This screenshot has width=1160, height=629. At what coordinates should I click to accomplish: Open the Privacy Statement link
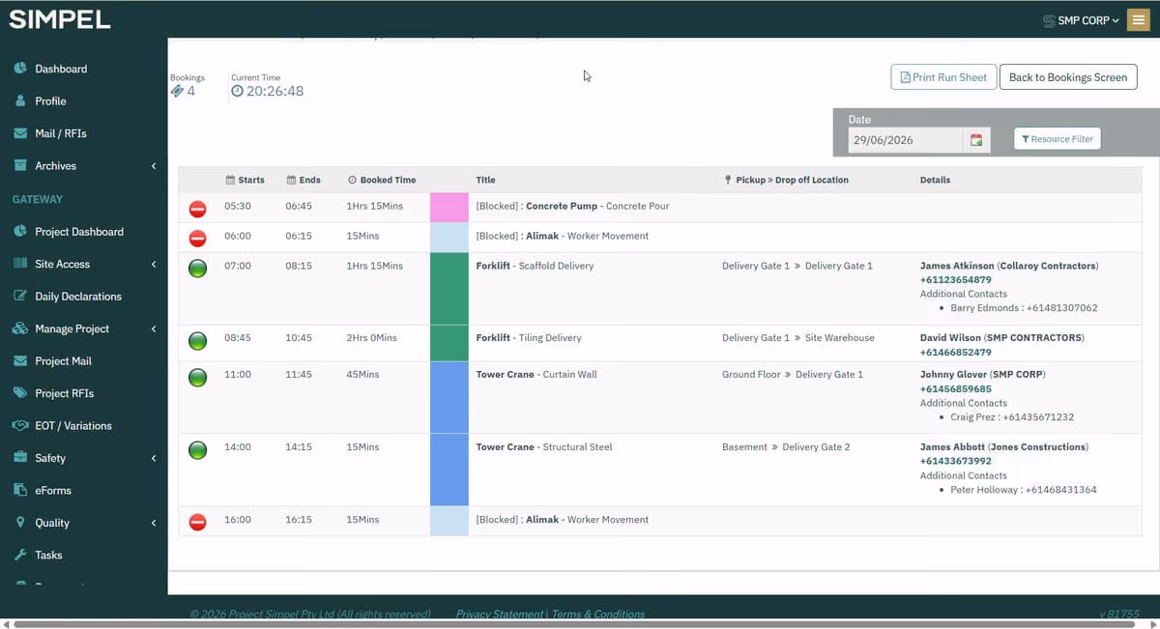click(500, 614)
